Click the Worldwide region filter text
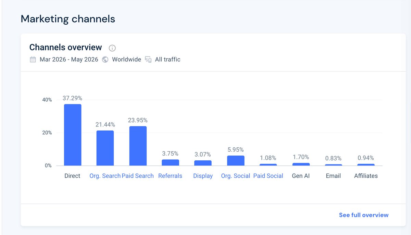411x235 pixels. click(x=126, y=60)
